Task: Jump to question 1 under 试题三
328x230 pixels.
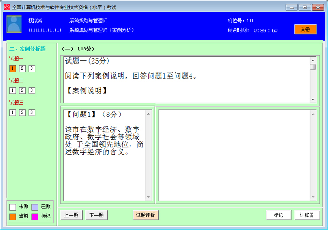Action: [13, 113]
